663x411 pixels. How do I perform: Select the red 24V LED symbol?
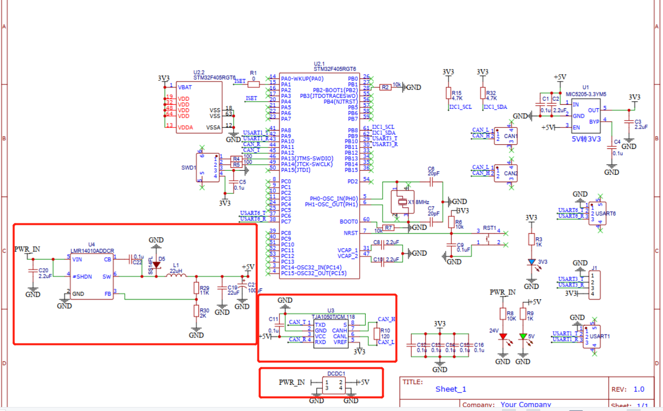point(502,337)
